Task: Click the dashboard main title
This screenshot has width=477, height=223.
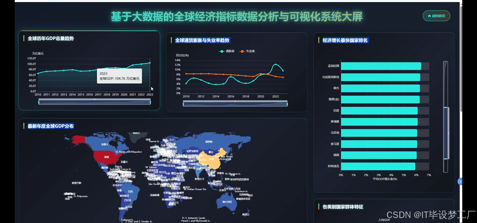Action: [237, 17]
